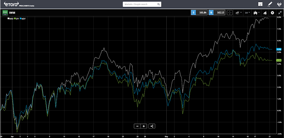Zoom out with the minus button

(x=137, y=126)
